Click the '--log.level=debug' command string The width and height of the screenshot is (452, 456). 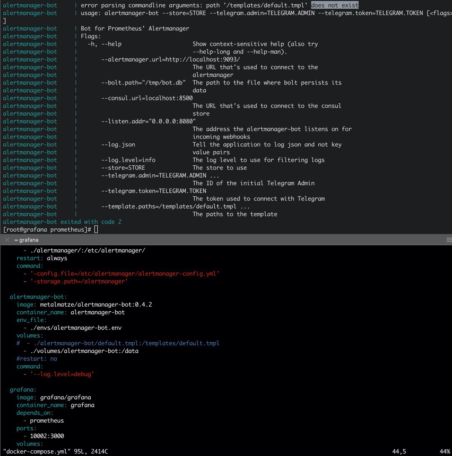(x=62, y=374)
